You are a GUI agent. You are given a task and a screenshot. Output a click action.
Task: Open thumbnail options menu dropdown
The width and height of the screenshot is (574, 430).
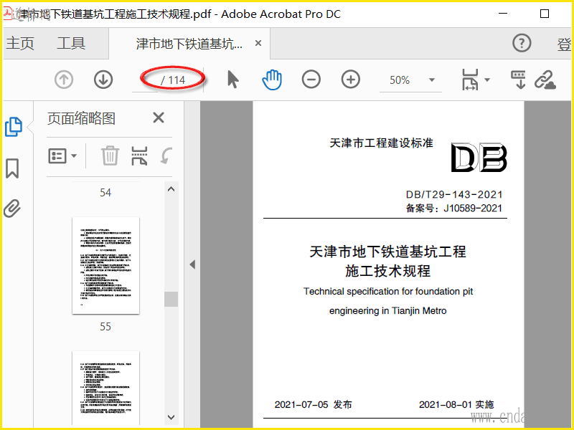coord(62,156)
